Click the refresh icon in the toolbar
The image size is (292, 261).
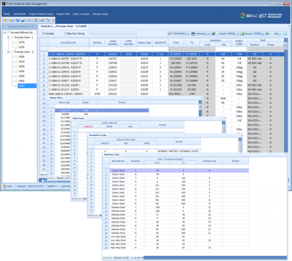(17, 20)
